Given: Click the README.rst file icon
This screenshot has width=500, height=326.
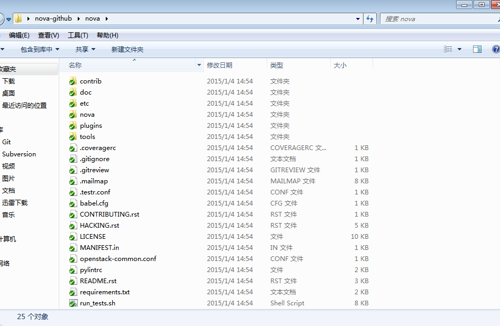Looking at the screenshot, I should click(73, 281).
